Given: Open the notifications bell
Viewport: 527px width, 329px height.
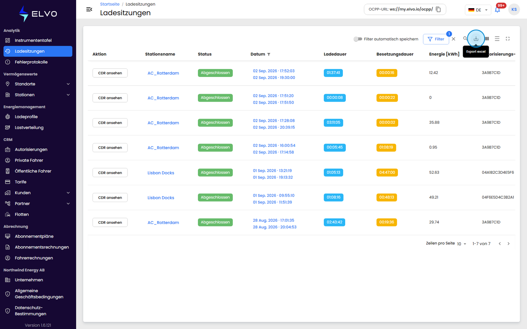Looking at the screenshot, I should pyautogui.click(x=497, y=10).
